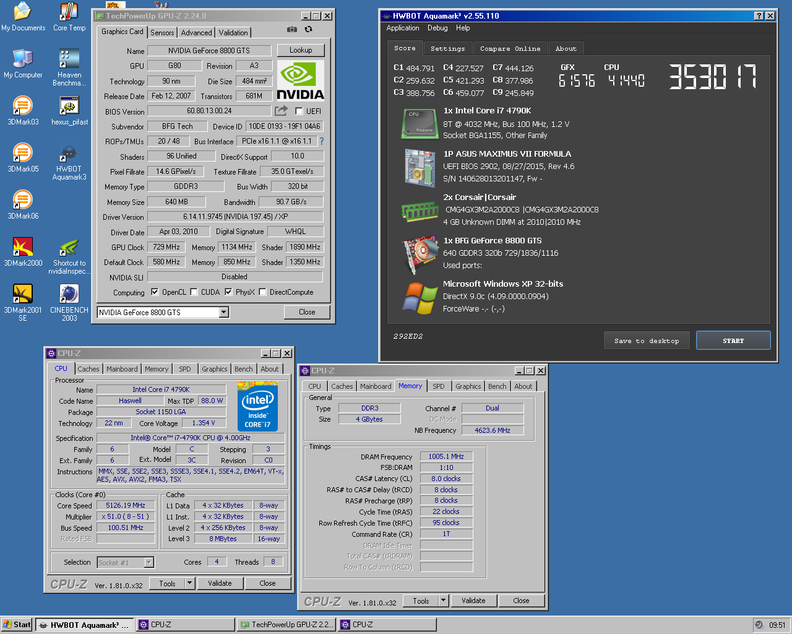Click Windows logo icon in Aquamark
The image size is (792, 634).
[420, 298]
